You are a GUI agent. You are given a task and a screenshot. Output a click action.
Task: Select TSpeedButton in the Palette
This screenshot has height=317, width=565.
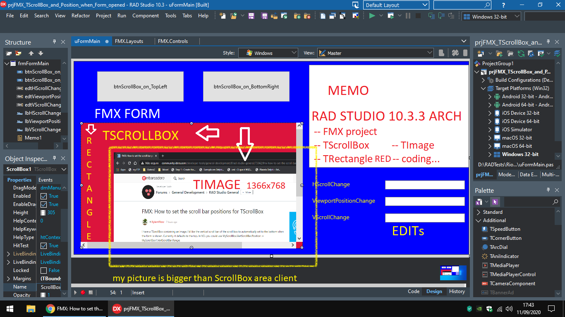coord(505,229)
